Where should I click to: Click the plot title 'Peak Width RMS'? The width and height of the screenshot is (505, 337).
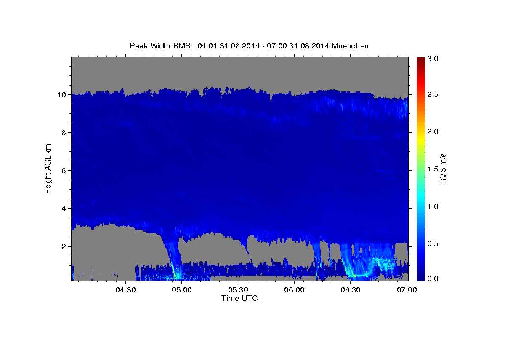click(x=160, y=46)
